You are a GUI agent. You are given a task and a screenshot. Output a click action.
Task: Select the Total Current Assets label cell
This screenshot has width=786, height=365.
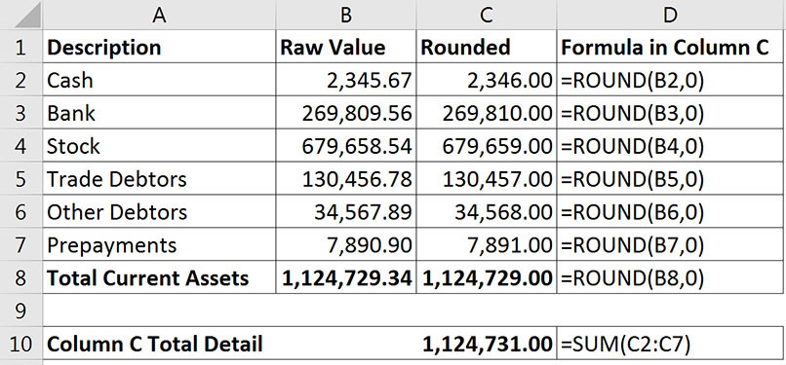click(x=159, y=277)
